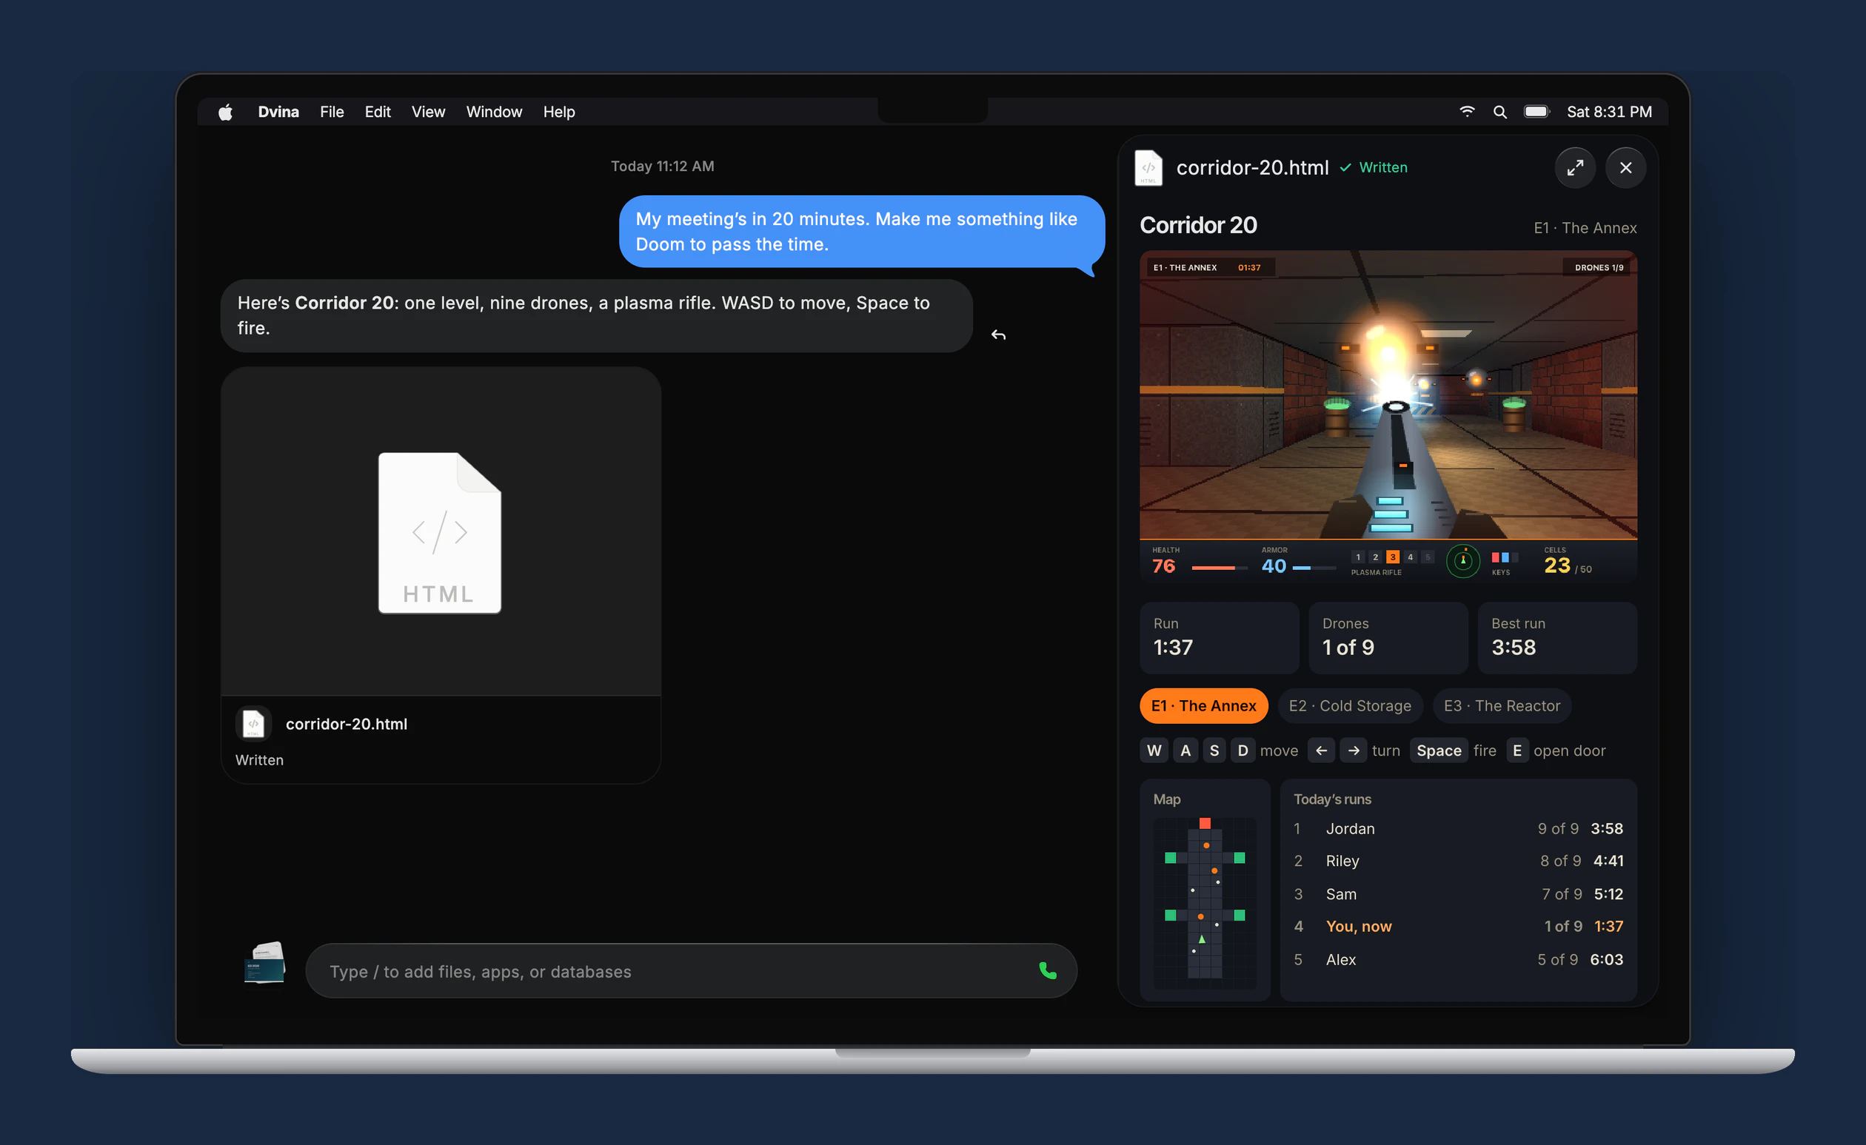The width and height of the screenshot is (1866, 1145).
Task: Focus the message input field
Action: pyautogui.click(x=691, y=971)
